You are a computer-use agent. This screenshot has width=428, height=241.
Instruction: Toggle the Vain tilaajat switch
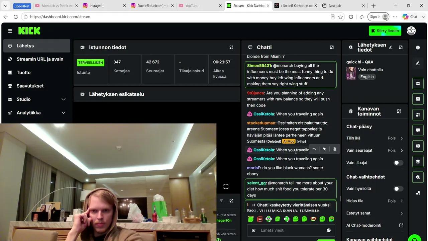coord(399,163)
